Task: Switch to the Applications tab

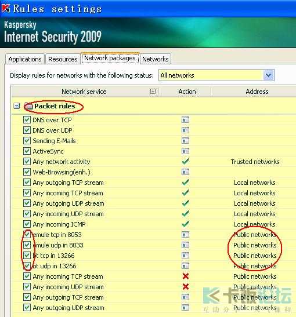Action: coord(25,59)
